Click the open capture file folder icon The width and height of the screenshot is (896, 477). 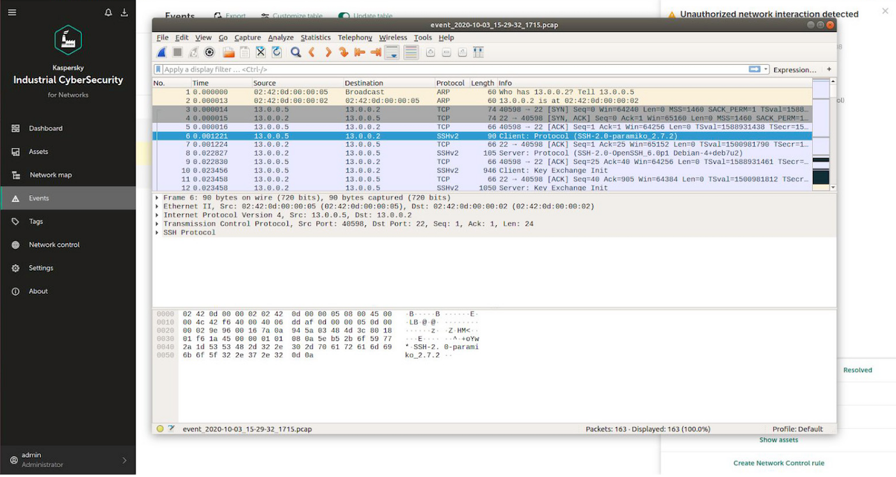coord(228,53)
